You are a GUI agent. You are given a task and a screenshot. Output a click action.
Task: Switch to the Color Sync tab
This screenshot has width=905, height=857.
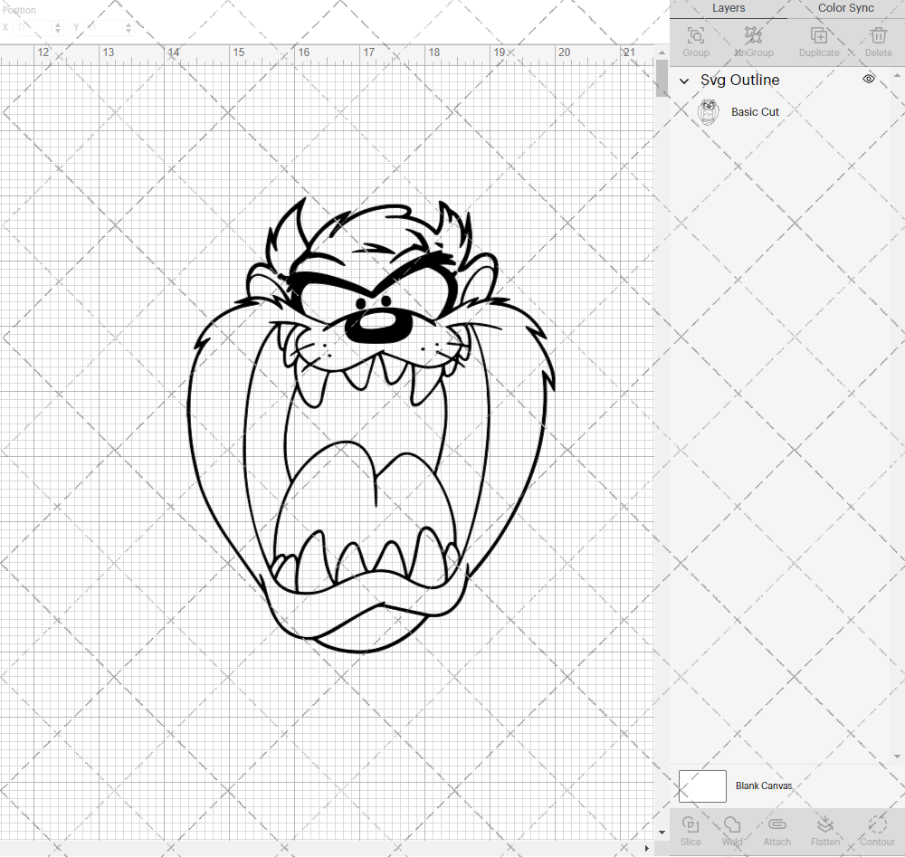pyautogui.click(x=845, y=8)
